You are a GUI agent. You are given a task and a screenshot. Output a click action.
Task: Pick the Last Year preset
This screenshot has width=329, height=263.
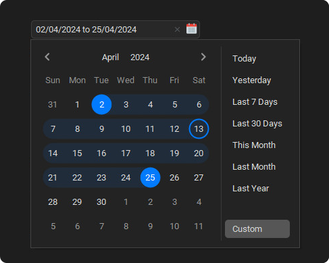tap(251, 189)
